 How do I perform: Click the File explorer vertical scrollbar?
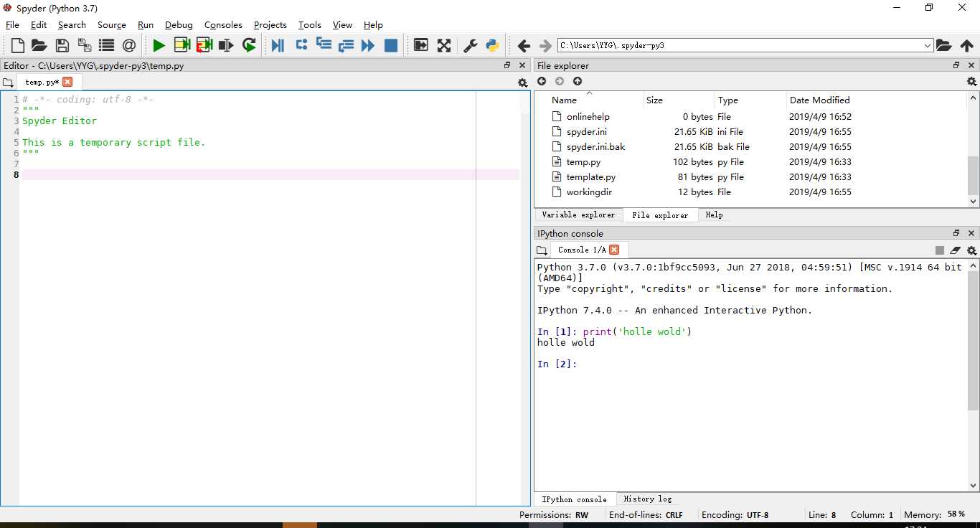(973, 176)
